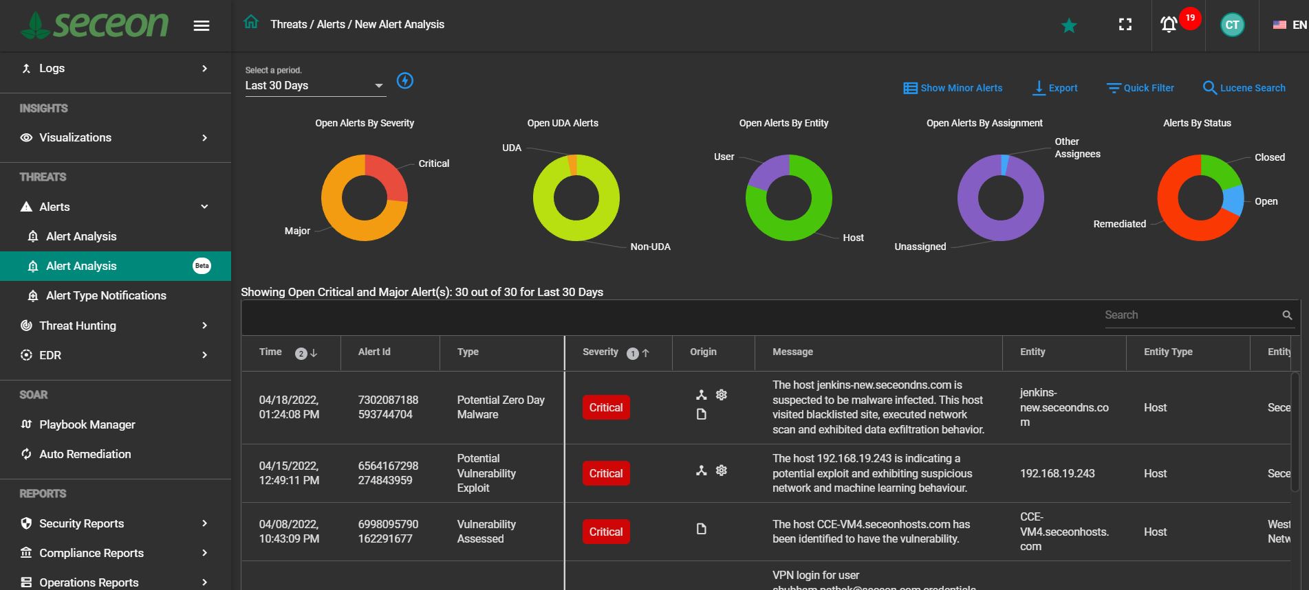Open the notifications bell

(1169, 25)
